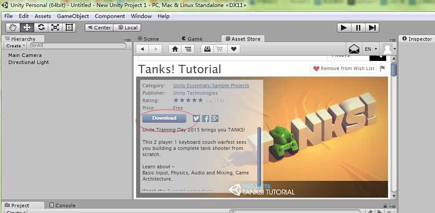435x213 pixels.
Task: Switch to the Scene tab
Action: (x=148, y=39)
